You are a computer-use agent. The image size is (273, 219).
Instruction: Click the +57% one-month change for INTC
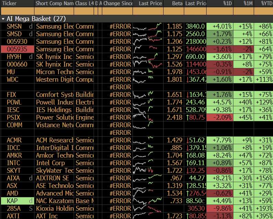[244, 163]
